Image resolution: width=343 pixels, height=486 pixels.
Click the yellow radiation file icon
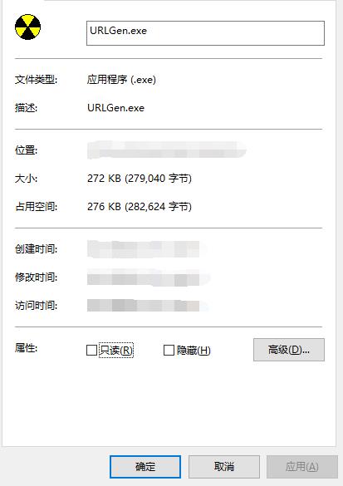pyautogui.click(x=28, y=27)
